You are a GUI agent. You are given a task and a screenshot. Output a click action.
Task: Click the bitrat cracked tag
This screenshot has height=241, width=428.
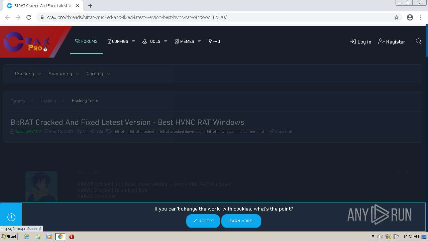pos(142,132)
